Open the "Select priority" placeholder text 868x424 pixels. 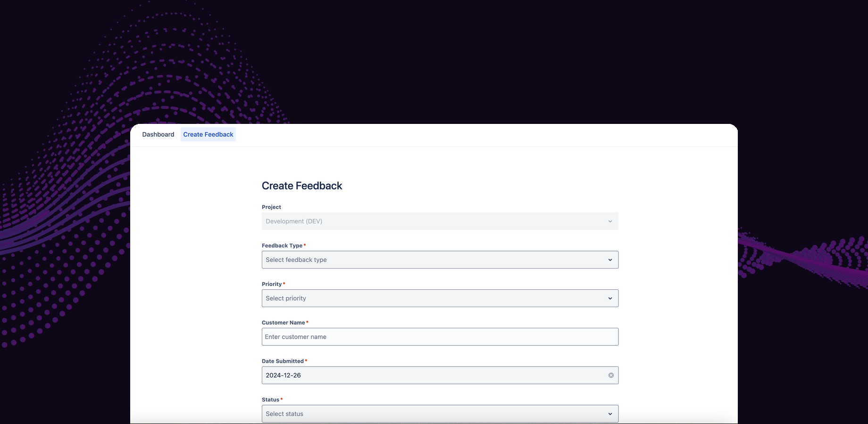coord(286,299)
